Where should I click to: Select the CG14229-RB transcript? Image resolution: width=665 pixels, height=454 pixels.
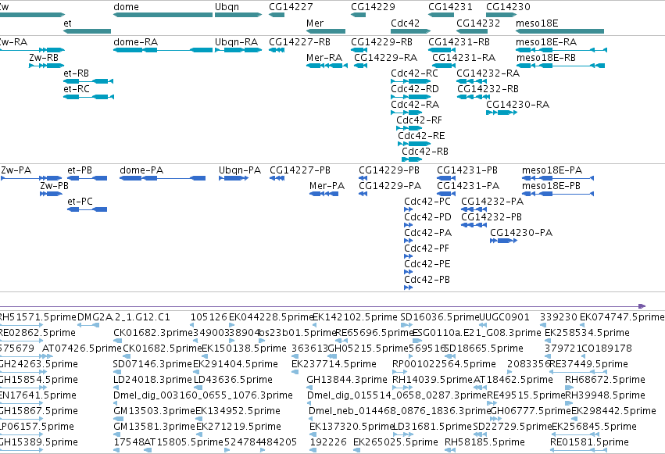pos(359,50)
